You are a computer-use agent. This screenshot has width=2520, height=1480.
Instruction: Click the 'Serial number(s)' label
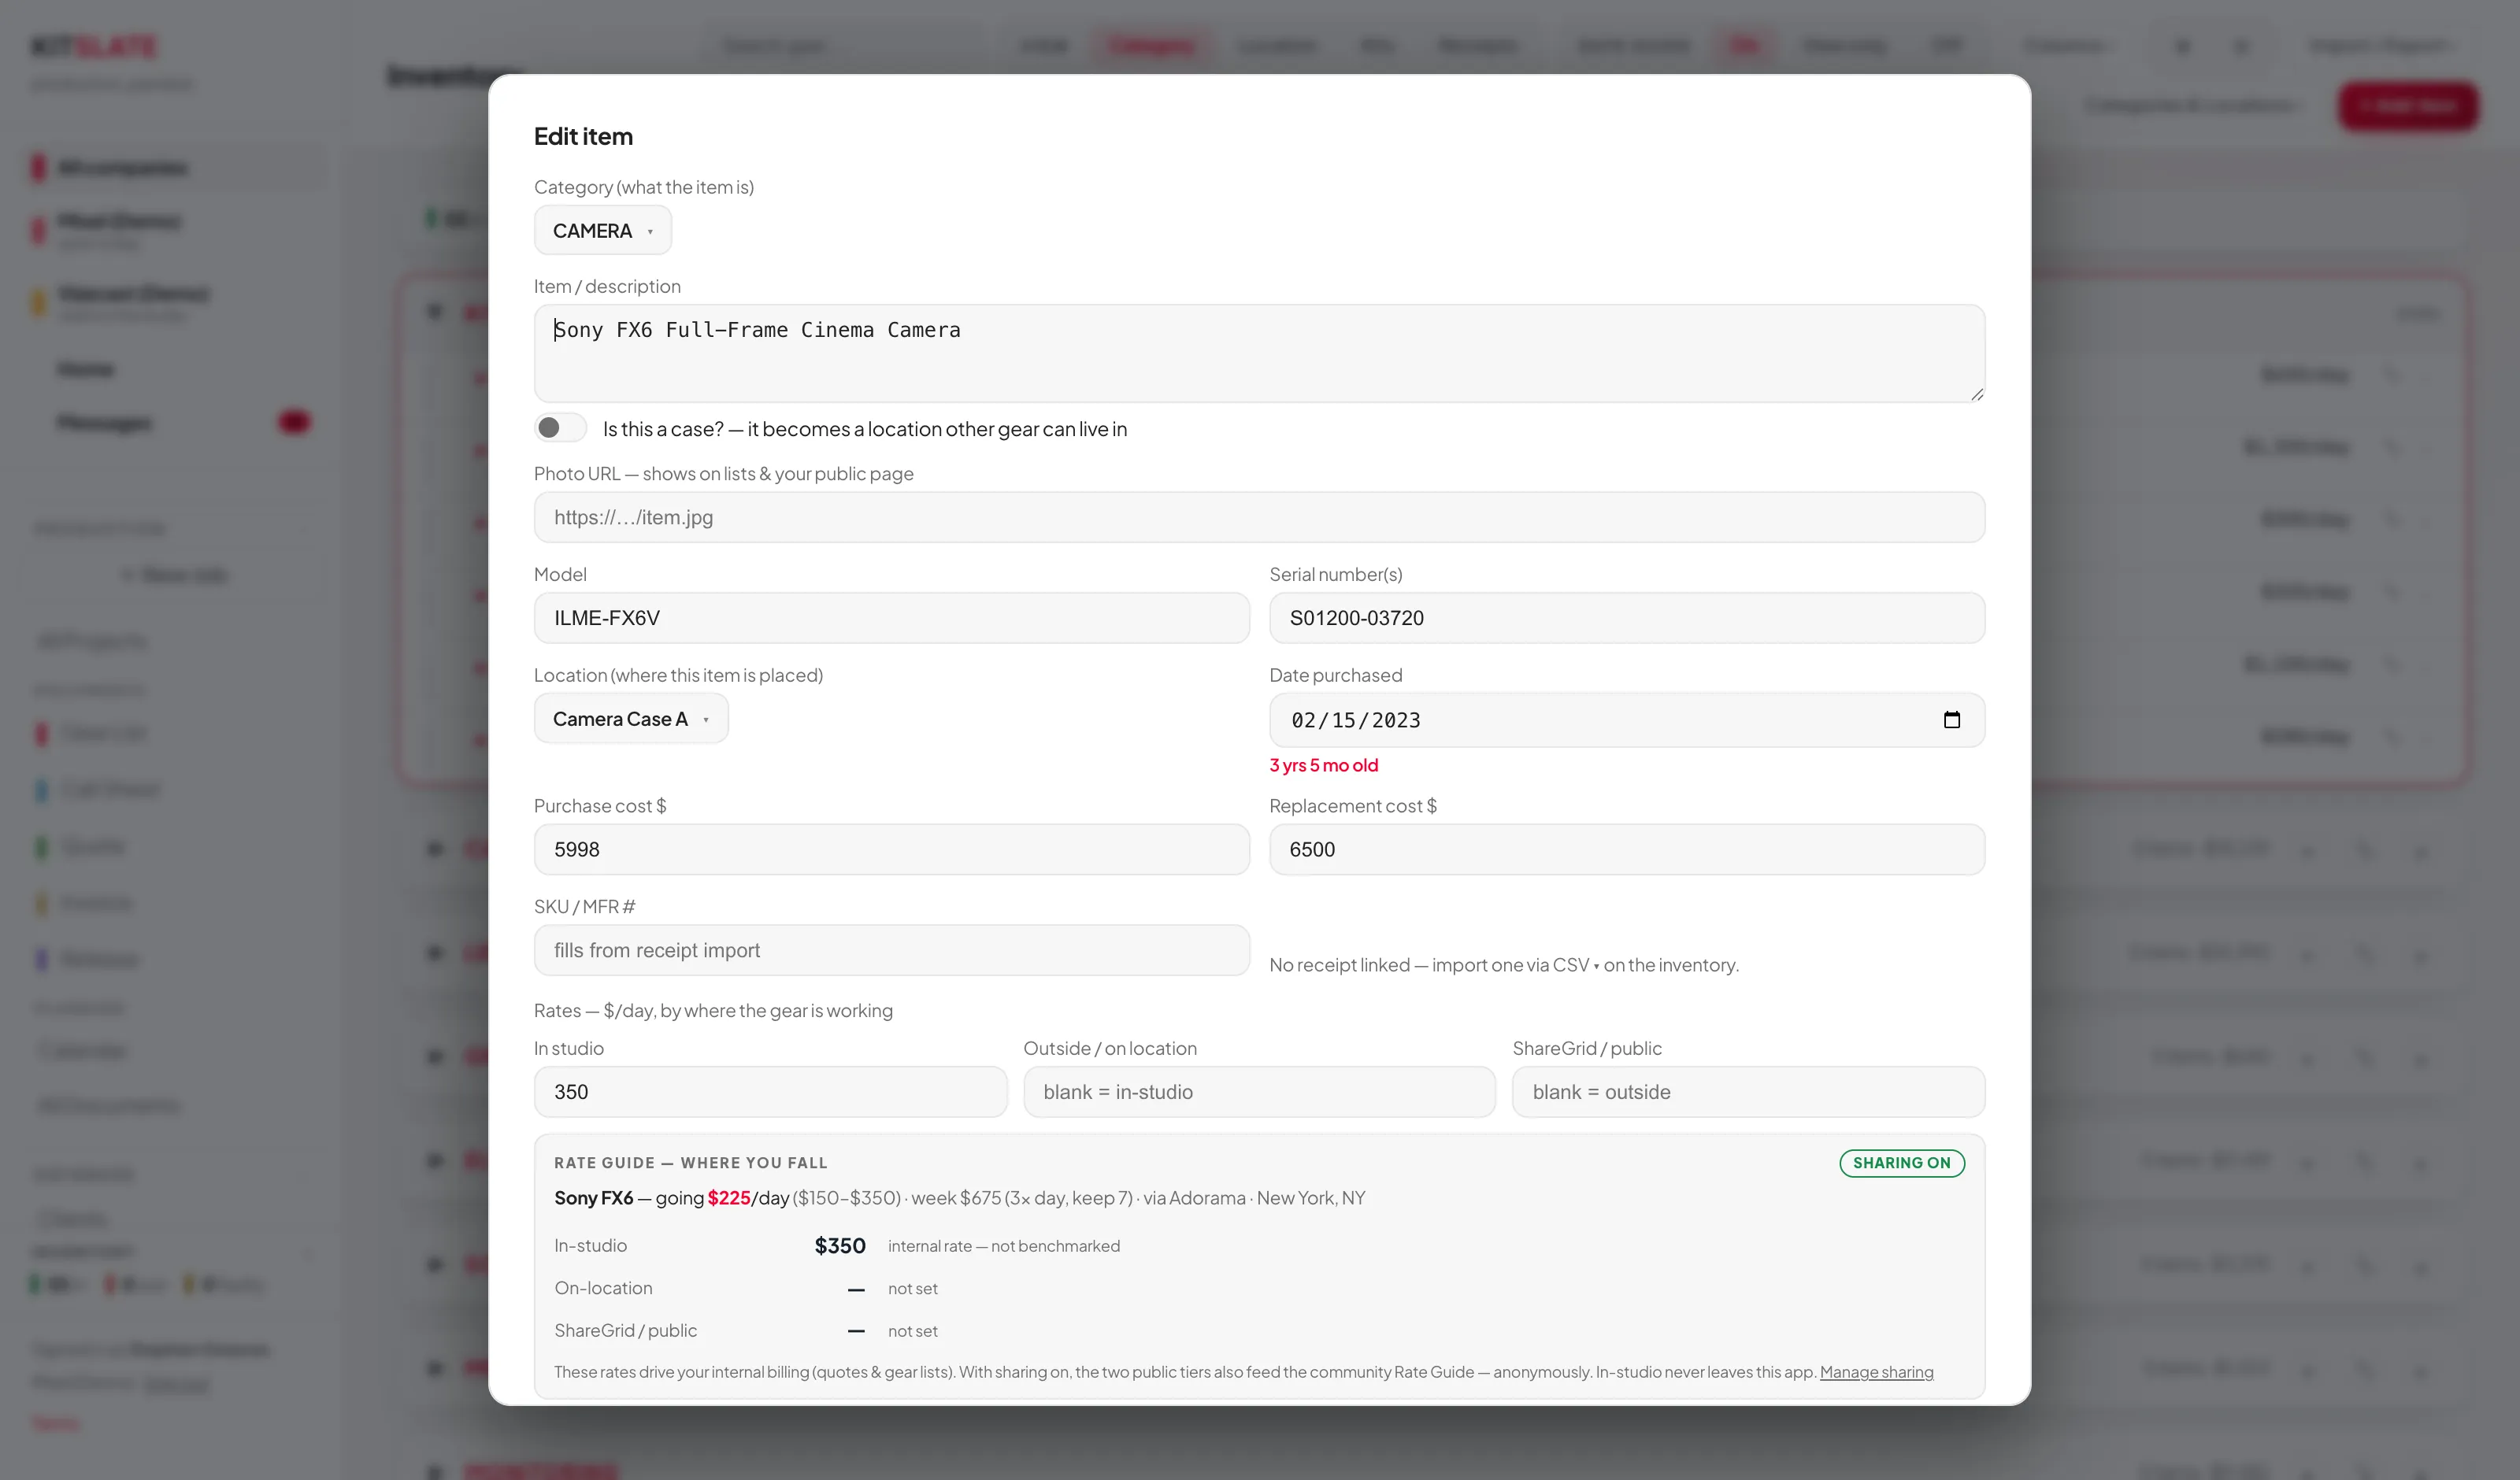tap(1336, 574)
